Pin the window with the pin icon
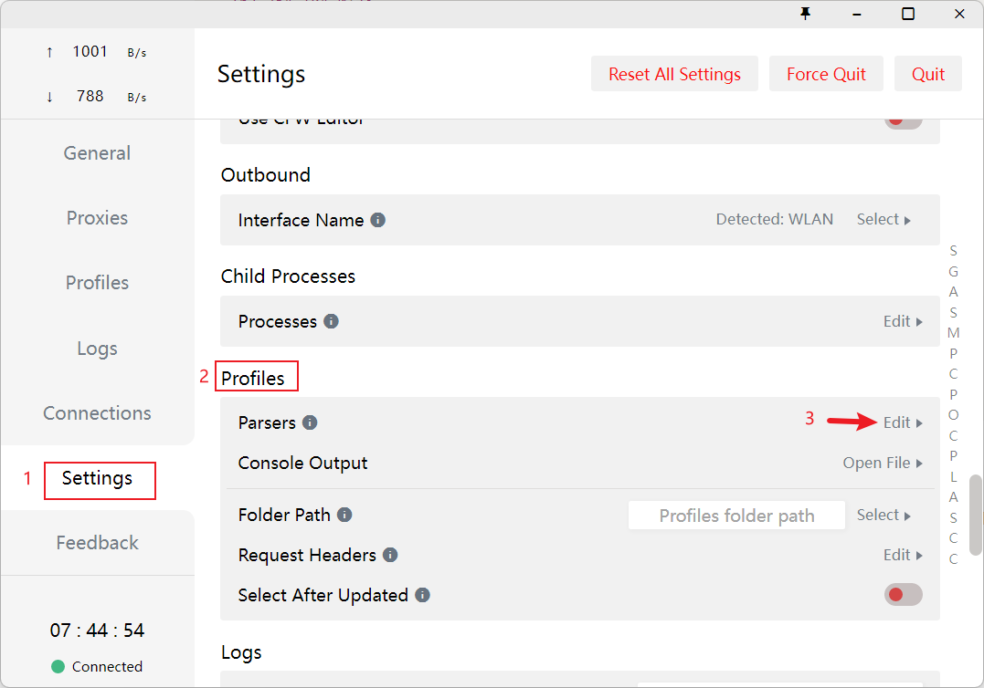This screenshot has height=688, width=984. (805, 14)
